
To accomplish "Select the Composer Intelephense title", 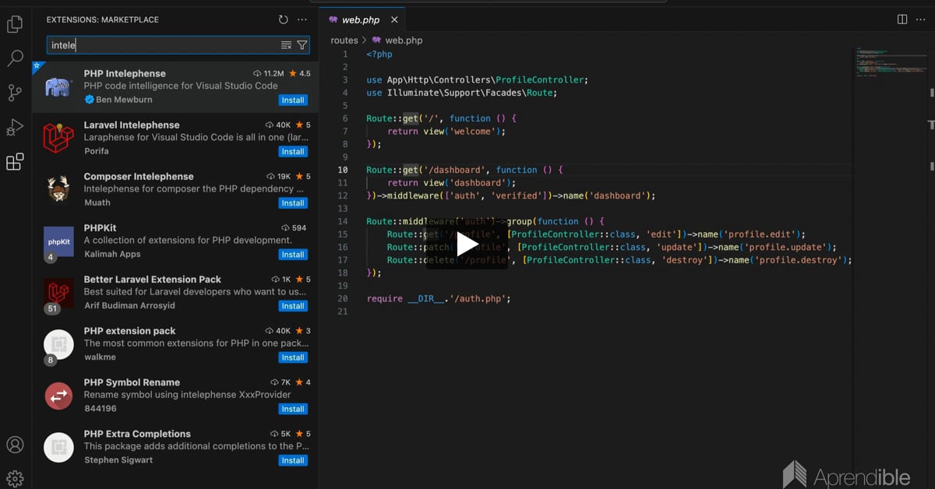I will point(139,176).
